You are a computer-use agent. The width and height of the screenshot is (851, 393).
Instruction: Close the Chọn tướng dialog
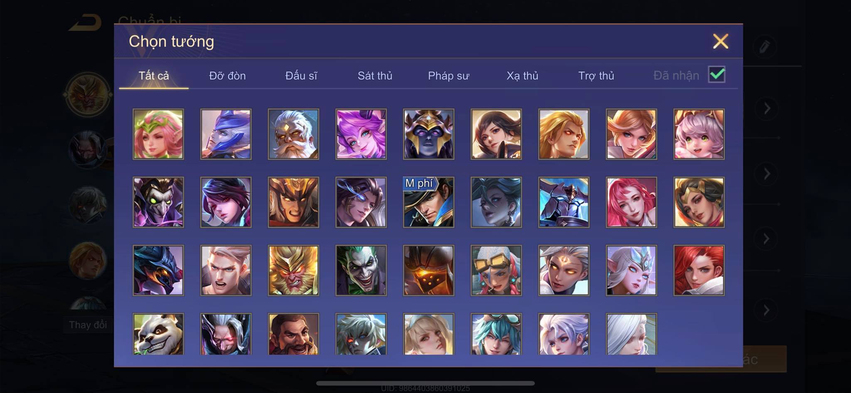coord(721,41)
